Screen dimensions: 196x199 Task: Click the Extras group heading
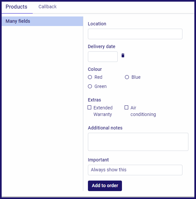(95, 100)
